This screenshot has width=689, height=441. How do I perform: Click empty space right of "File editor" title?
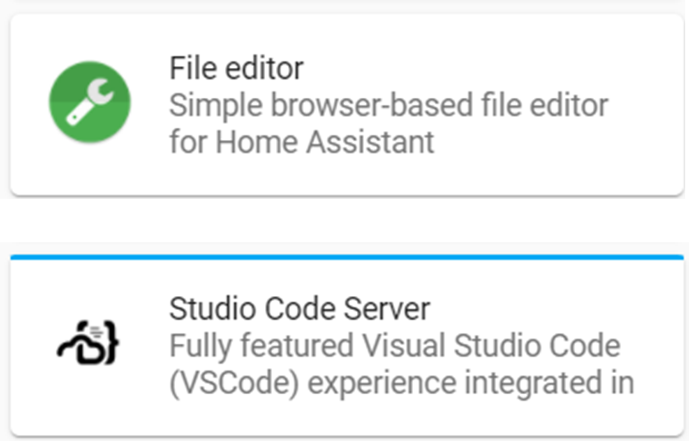tap(474, 68)
